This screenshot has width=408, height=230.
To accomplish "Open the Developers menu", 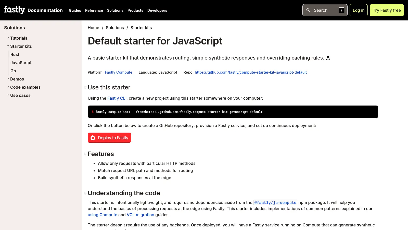I will tap(157, 10).
